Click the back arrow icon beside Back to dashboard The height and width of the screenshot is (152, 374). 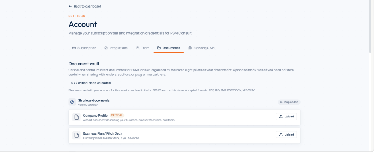point(70,7)
